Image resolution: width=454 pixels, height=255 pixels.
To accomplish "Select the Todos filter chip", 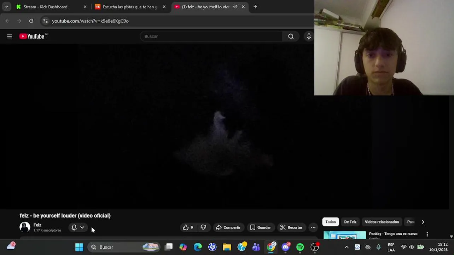I will pos(330,222).
